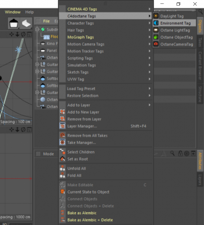Open the Load Tag Preset submenu

pos(106,88)
